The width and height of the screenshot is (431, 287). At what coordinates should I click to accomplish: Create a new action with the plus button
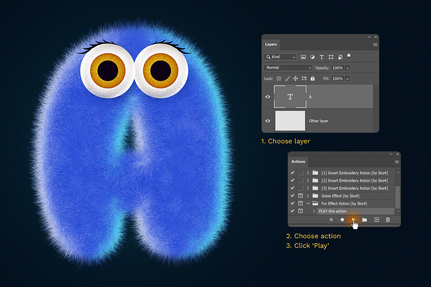[x=376, y=220]
